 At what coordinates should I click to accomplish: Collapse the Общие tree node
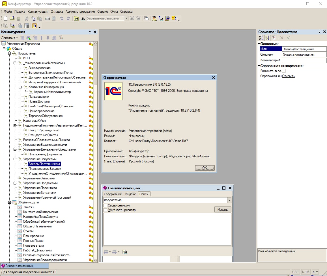4,49
